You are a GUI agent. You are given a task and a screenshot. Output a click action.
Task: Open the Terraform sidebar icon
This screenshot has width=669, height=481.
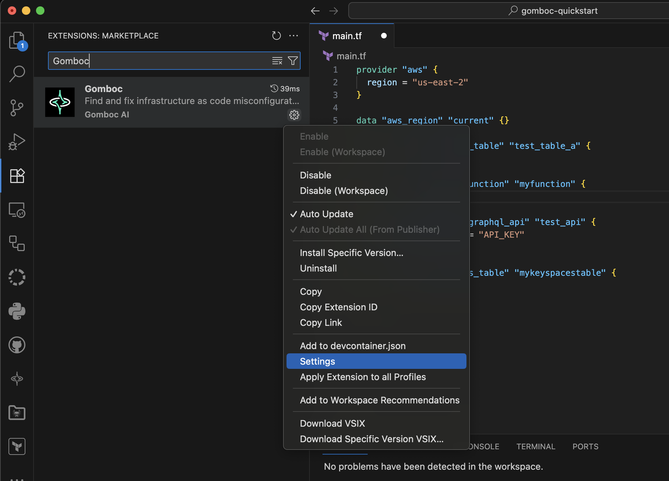[17, 446]
